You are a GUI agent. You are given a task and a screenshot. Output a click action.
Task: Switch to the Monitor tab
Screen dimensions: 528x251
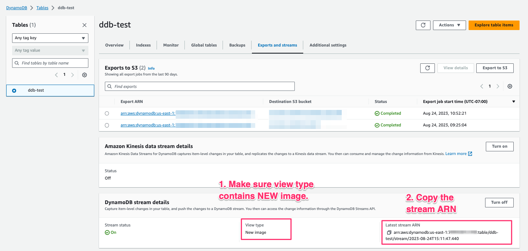[x=171, y=45]
